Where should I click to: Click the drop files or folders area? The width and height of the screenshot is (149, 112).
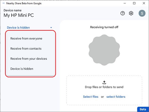click(104, 90)
